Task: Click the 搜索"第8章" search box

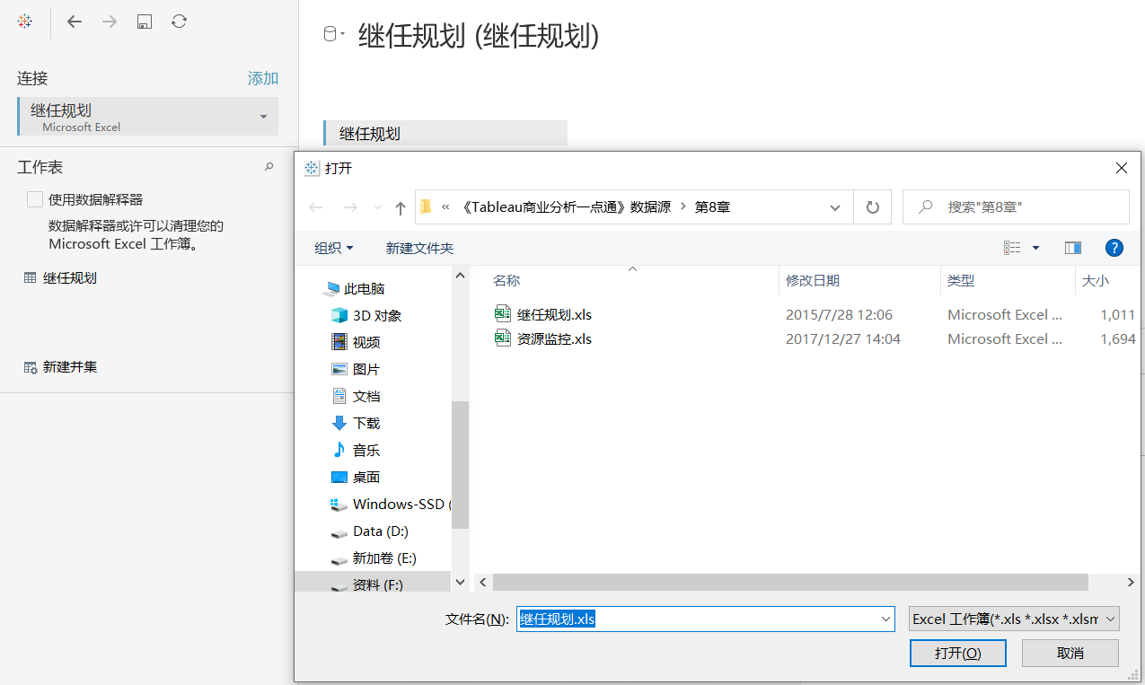Action: pyautogui.click(x=1016, y=206)
